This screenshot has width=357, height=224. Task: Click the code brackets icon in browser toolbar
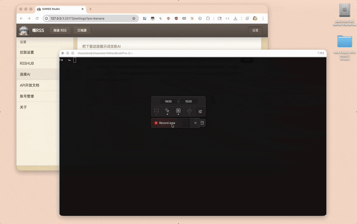[227, 19]
